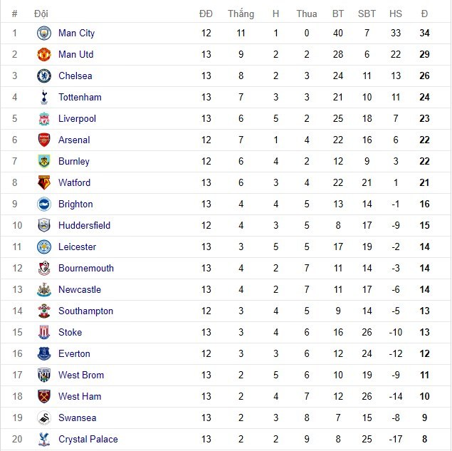Click the Arsenal club badge
Image resolution: width=452 pixels, height=451 pixels.
(x=45, y=140)
